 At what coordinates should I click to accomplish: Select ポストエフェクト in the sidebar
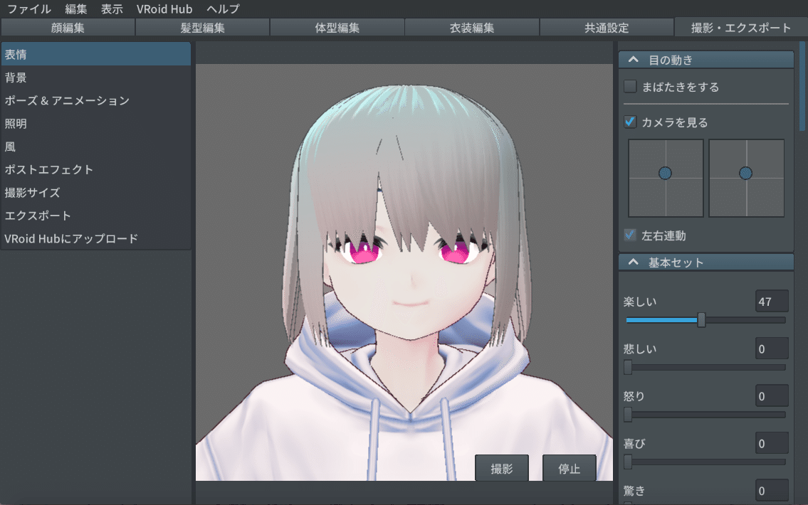[x=96, y=169]
